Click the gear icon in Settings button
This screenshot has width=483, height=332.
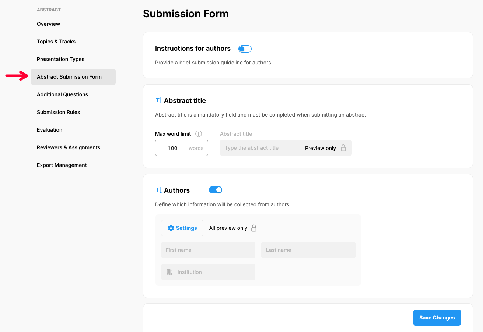tap(171, 228)
